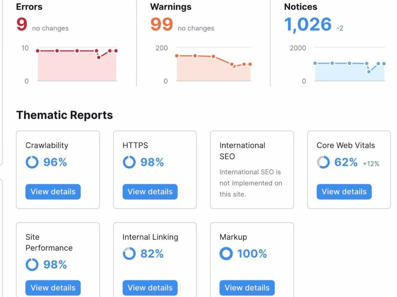This screenshot has width=397, height=297.
Task: Click the Markup 100% score
Action: pyautogui.click(x=252, y=253)
